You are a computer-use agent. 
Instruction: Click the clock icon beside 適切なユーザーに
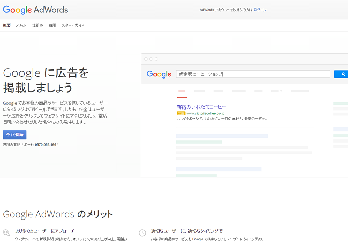click(142, 233)
